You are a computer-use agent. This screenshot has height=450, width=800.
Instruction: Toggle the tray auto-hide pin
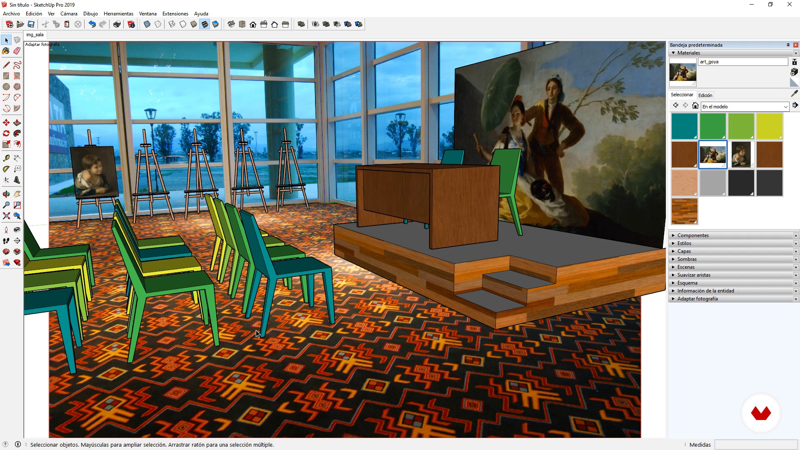coord(788,45)
